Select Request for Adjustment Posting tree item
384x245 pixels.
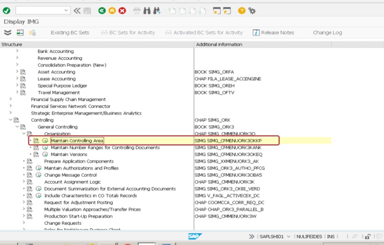79,203
